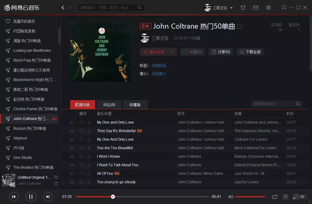Open settings gear icon

tap(268, 8)
